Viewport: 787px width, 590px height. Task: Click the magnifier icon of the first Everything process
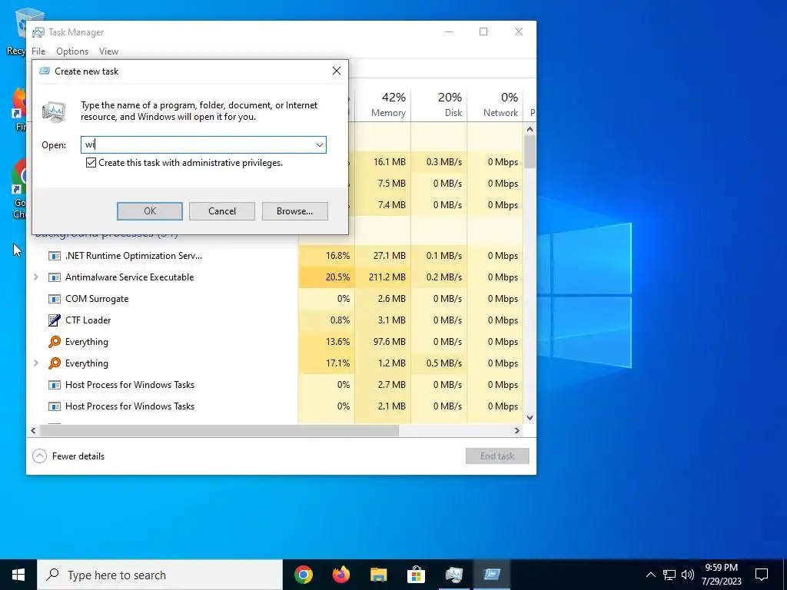click(x=55, y=342)
